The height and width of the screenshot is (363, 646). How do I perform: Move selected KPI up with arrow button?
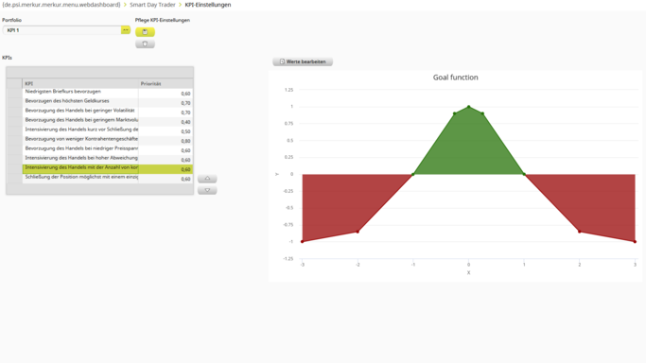point(207,179)
